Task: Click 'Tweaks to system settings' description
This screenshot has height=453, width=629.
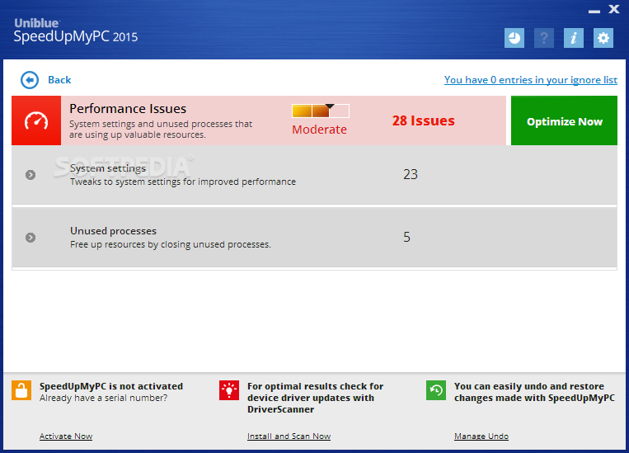Action: click(183, 182)
